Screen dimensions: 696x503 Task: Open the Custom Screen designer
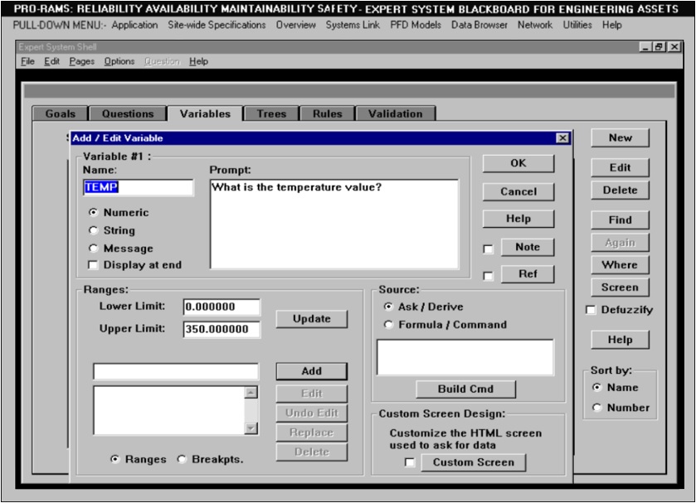pyautogui.click(x=473, y=462)
